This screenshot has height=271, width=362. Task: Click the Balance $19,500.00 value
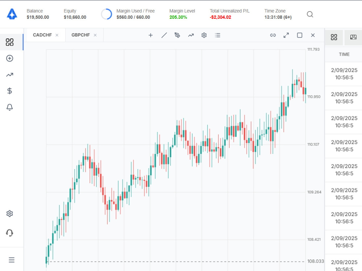click(38, 17)
